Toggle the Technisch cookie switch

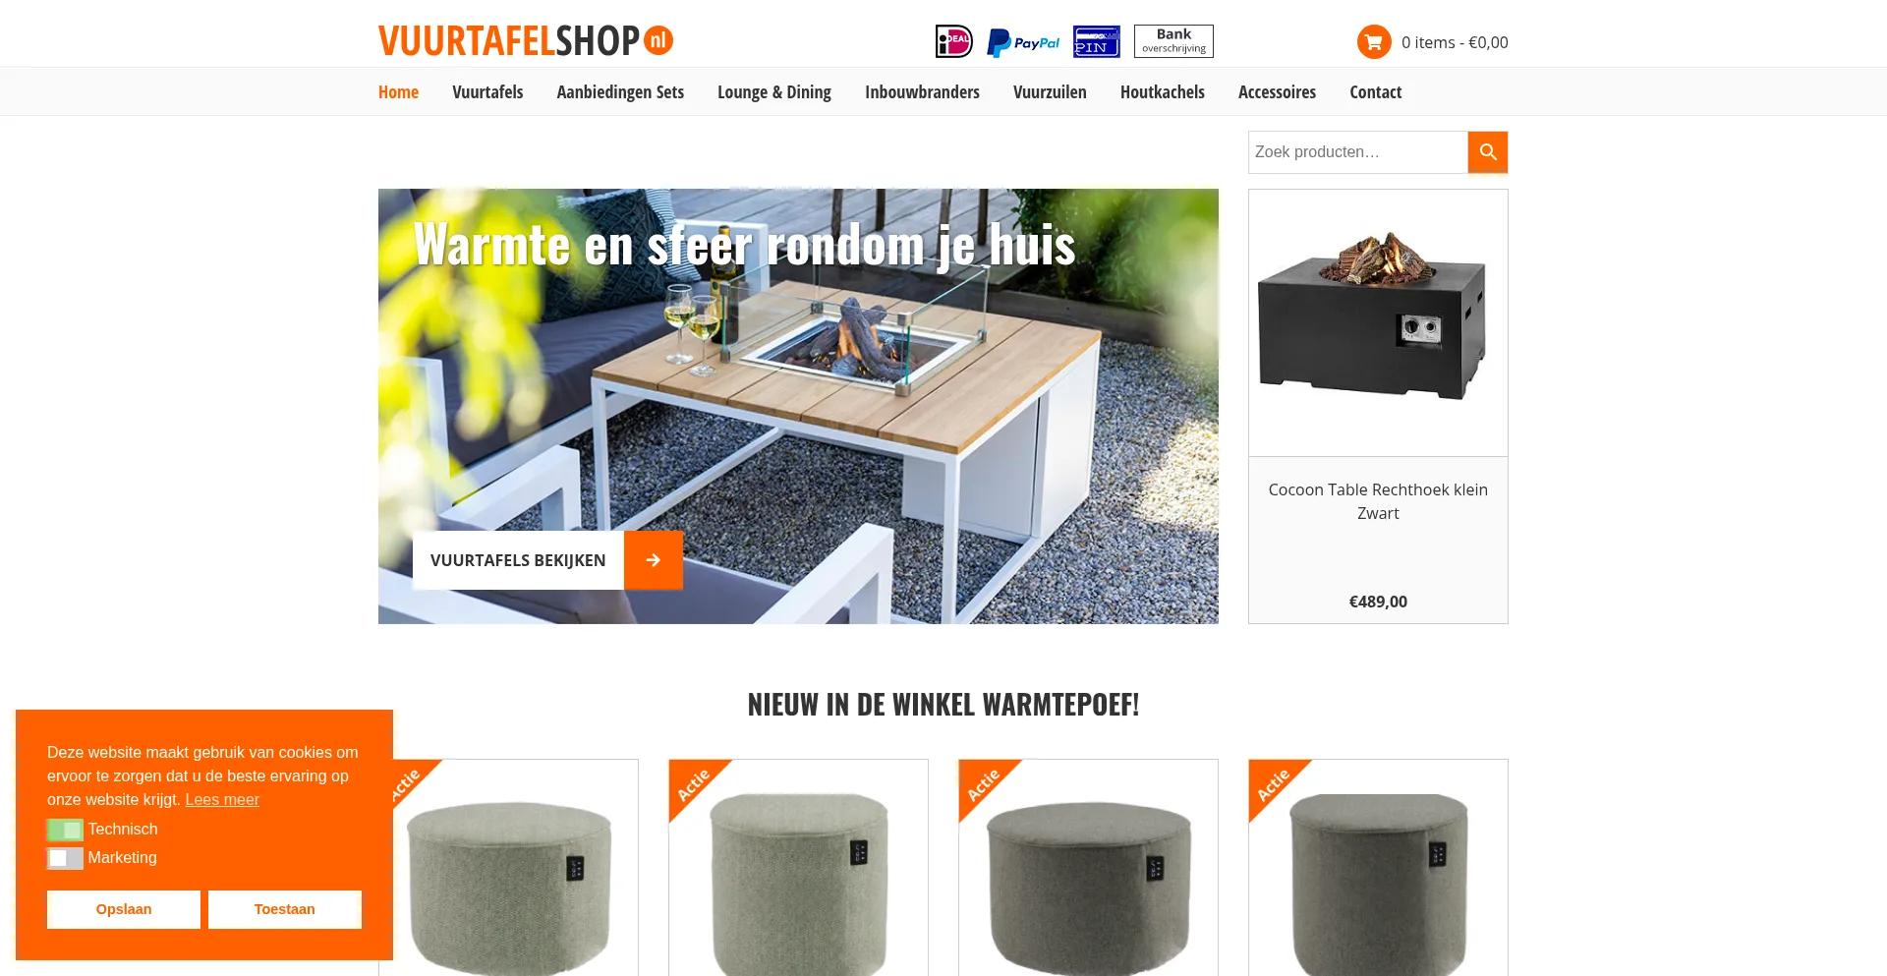65,830
